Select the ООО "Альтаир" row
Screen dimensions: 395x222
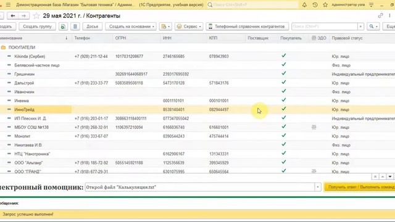pos(197,163)
